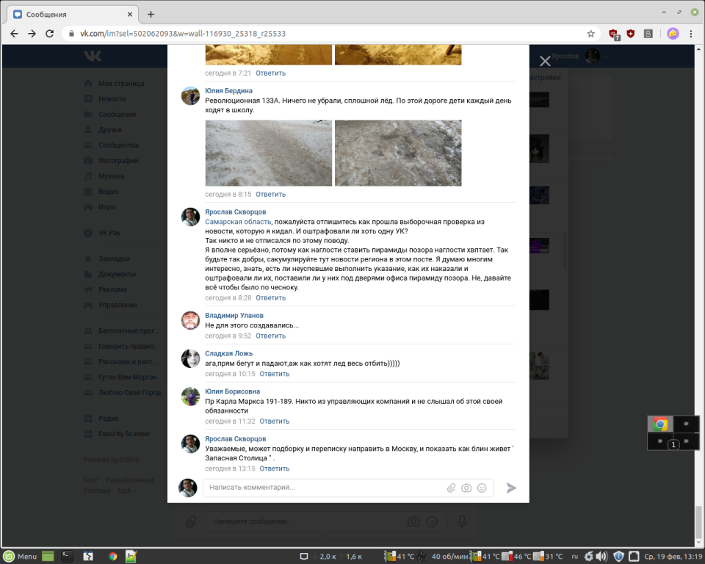Bookmark this page with the star icon
The height and width of the screenshot is (564, 705).
point(590,34)
